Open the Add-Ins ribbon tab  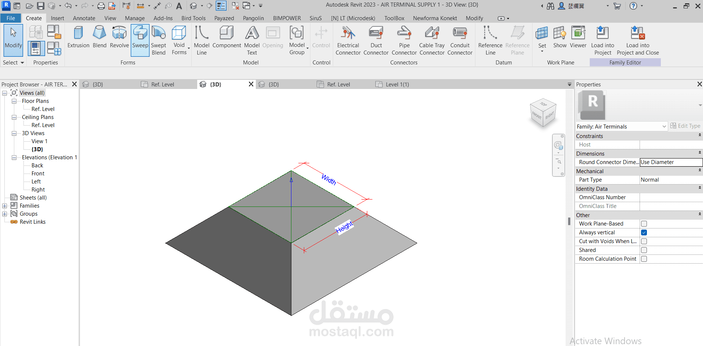tap(163, 18)
